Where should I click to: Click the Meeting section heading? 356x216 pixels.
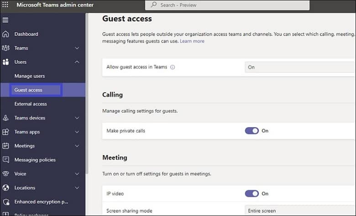coord(115,157)
